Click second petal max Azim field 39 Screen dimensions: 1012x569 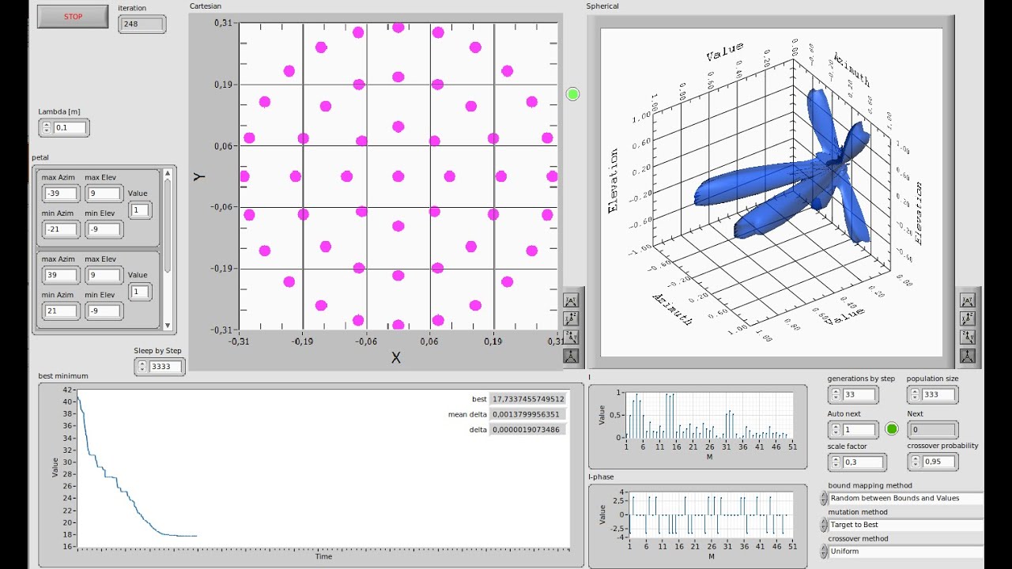[61, 275]
